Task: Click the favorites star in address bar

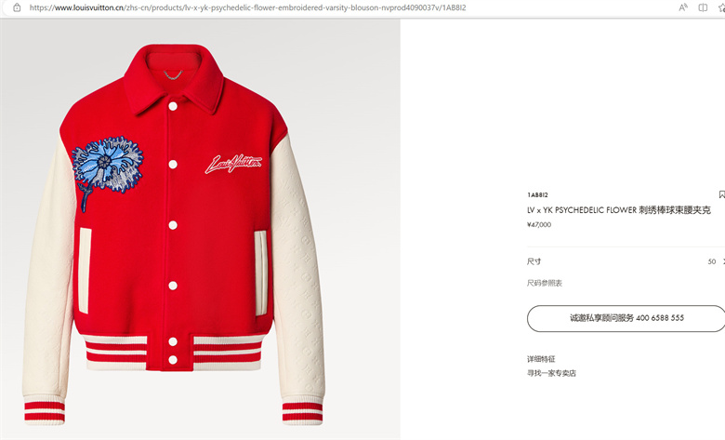Action: click(722, 7)
